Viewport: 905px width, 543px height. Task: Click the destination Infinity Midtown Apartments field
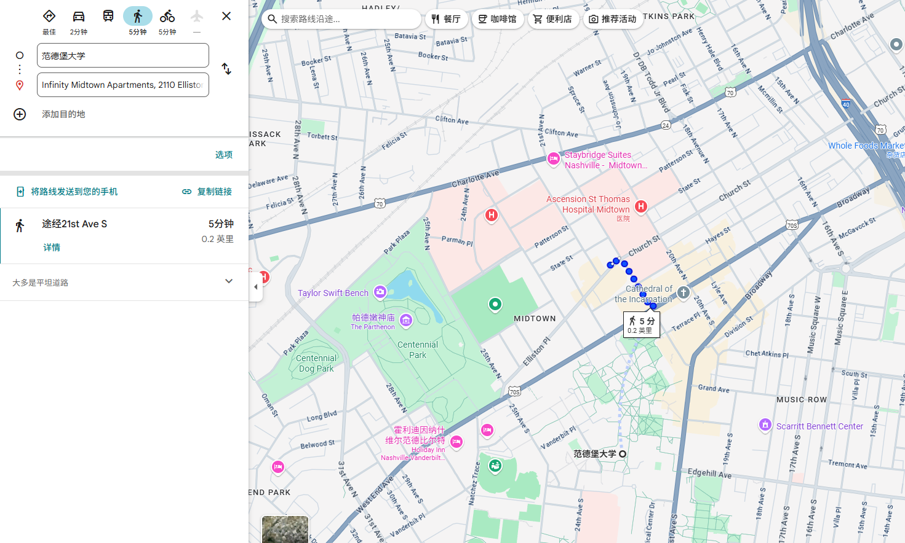[x=123, y=85]
